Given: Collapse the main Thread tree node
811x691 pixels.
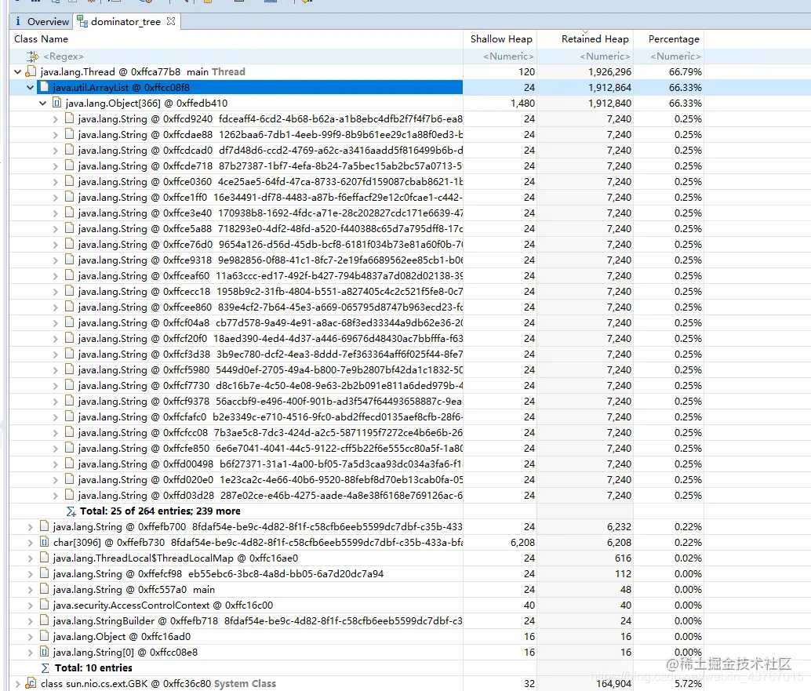Looking at the screenshot, I should click(x=17, y=71).
